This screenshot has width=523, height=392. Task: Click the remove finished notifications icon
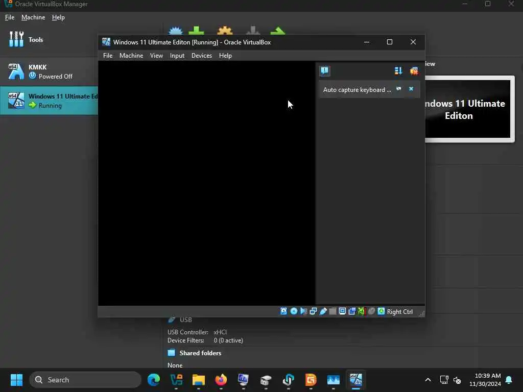[414, 70]
